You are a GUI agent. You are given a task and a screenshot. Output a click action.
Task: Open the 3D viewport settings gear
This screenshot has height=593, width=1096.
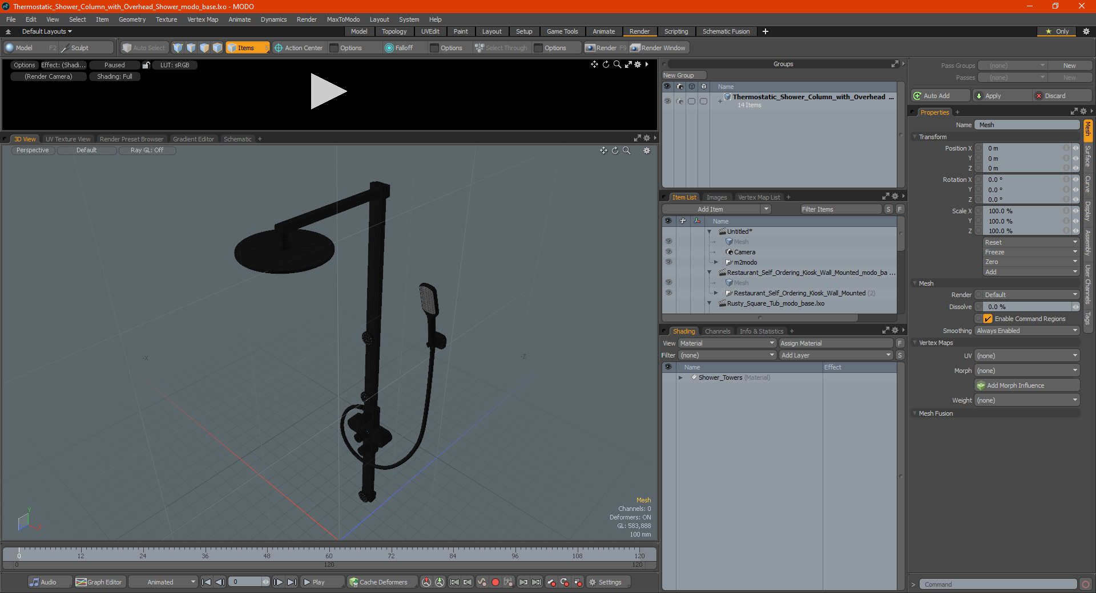(x=647, y=151)
